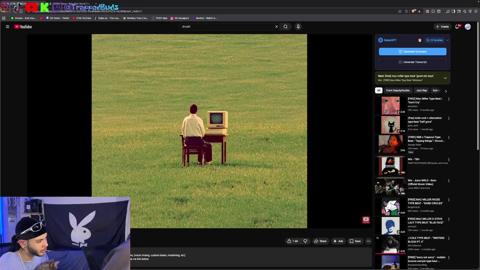Clear the search text with X
This screenshot has height=270, width=480.
point(276,27)
